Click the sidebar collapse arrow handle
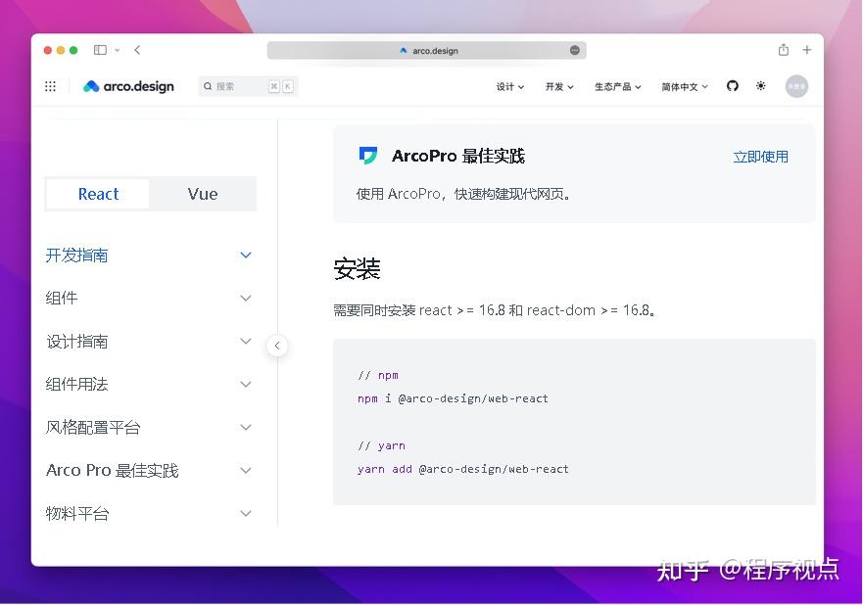This screenshot has width=863, height=605. [x=277, y=346]
